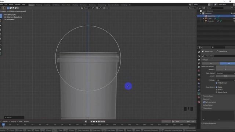Hide BezierCircle with its eye icon

[234, 16]
